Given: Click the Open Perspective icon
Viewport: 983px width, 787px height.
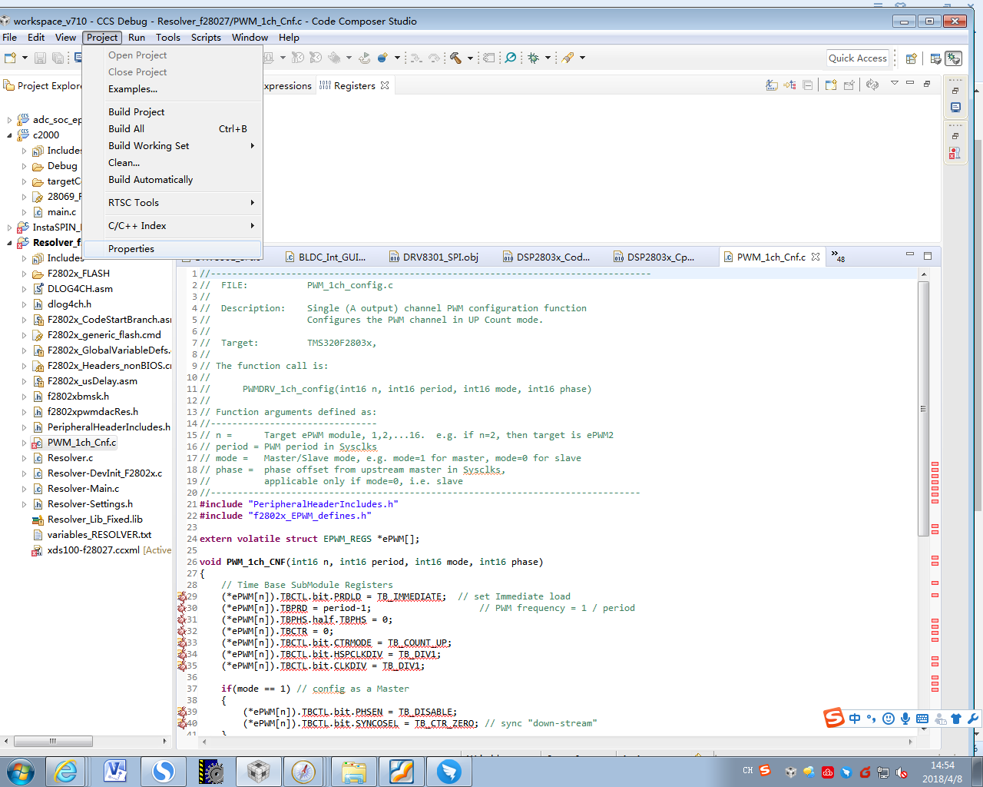Looking at the screenshot, I should click(911, 58).
